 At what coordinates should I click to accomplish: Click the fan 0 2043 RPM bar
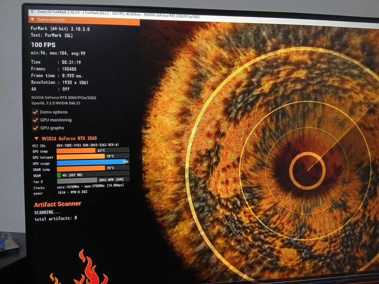tap(93, 180)
